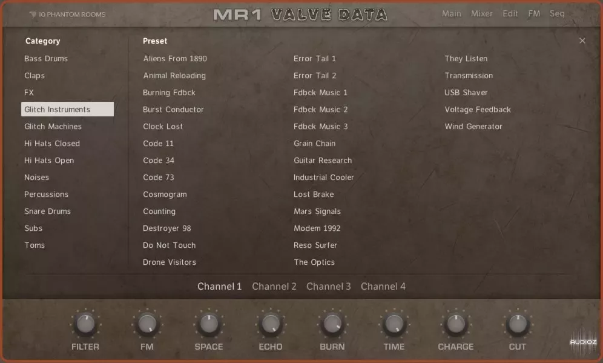Select the Glitch Machines category
This screenshot has width=603, height=363.
point(53,127)
